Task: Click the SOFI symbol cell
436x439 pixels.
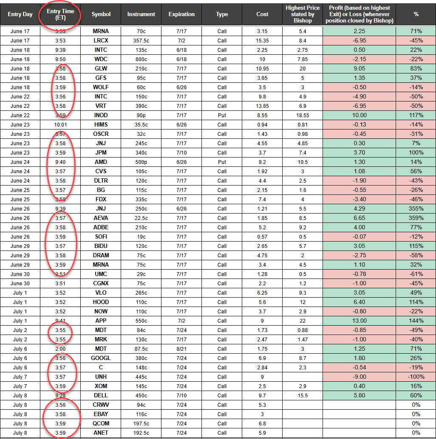Action: (x=101, y=237)
